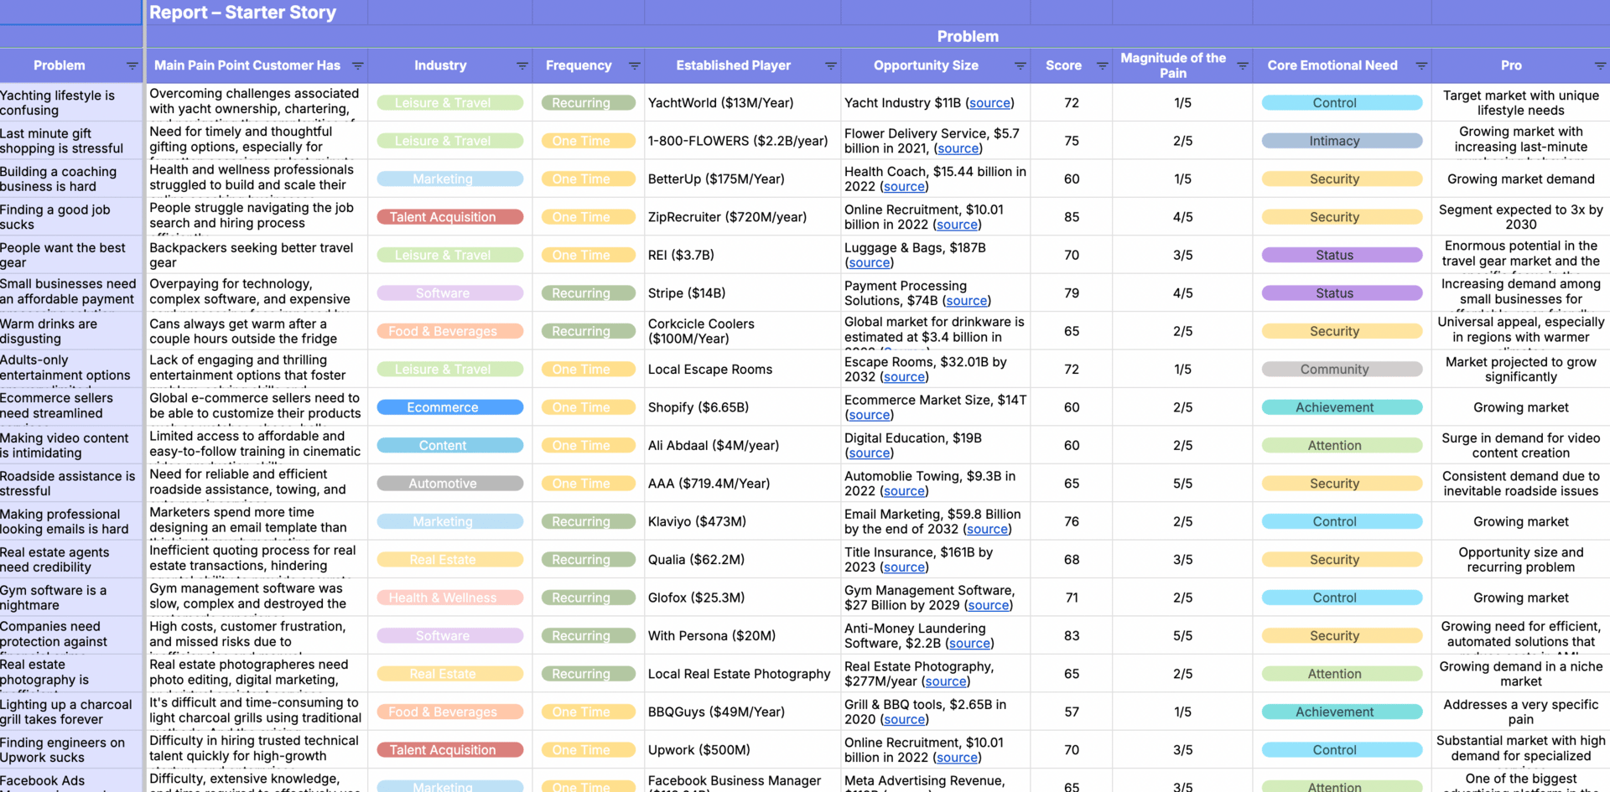The height and width of the screenshot is (792, 1610).
Task: Open the Software chip in the Stripe row
Action: coord(449,293)
